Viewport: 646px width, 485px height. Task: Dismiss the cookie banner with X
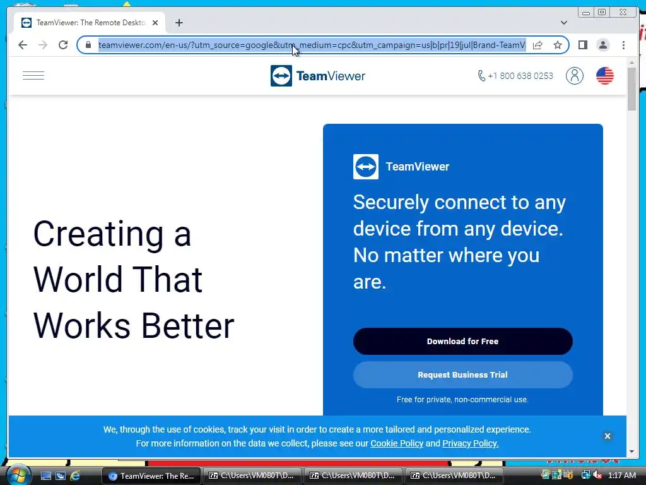[x=608, y=436]
